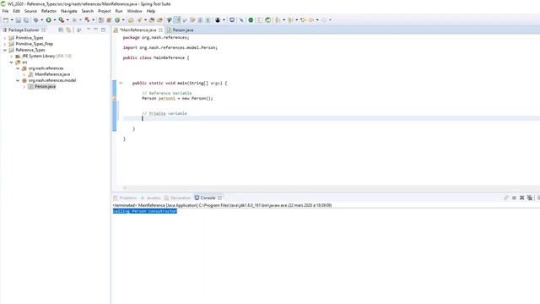
Task: Switch to Person.java editor tab
Action: point(180,30)
